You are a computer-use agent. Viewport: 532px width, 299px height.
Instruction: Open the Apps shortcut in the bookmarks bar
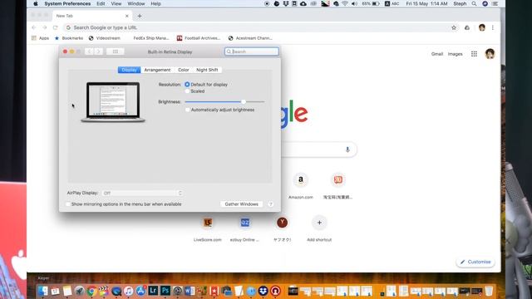40,38
